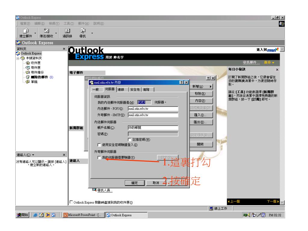Enable 使用安全密碼驗證登入 checkbox

click(x=99, y=145)
